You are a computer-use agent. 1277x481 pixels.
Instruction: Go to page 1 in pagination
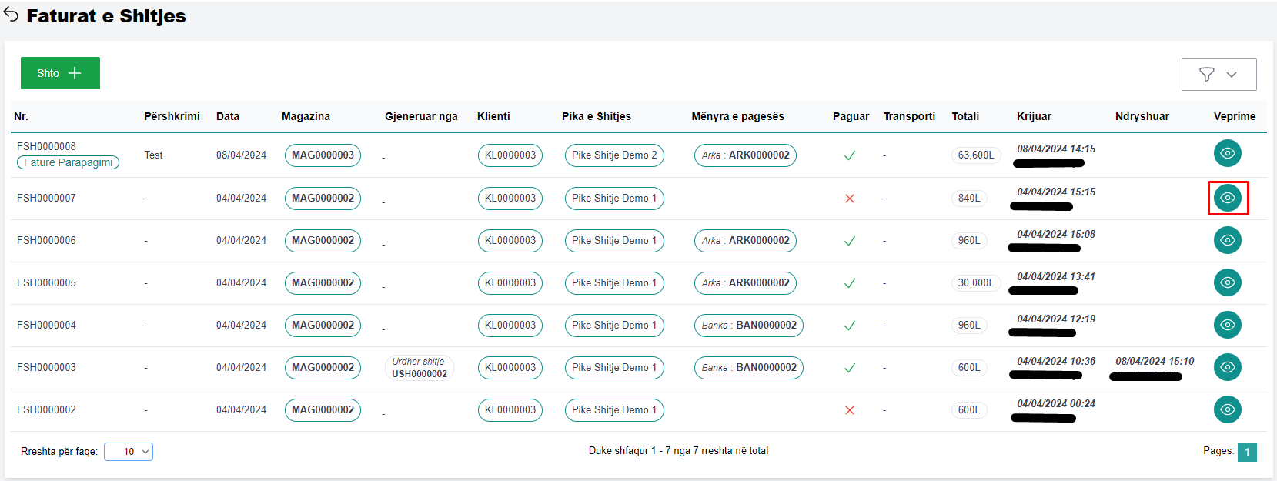1247,452
